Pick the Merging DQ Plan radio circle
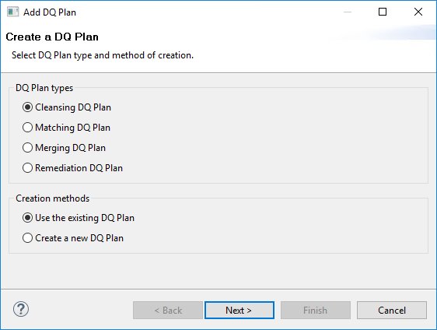437x330 pixels. click(27, 148)
